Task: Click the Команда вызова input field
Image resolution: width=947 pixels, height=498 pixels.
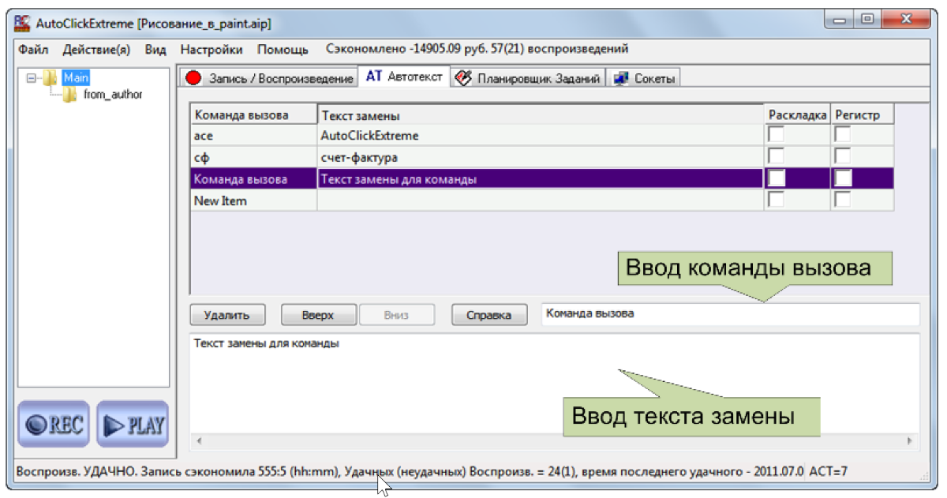Action: click(x=731, y=313)
